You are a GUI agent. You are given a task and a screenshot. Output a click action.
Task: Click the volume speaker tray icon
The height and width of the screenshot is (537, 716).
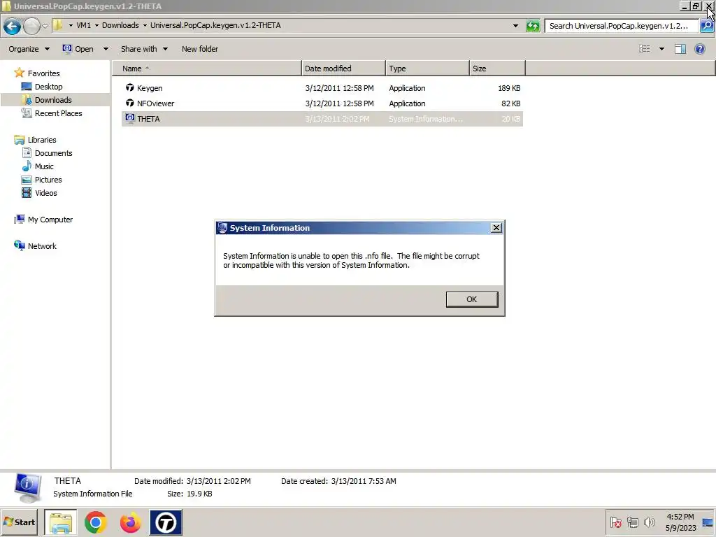coord(649,522)
